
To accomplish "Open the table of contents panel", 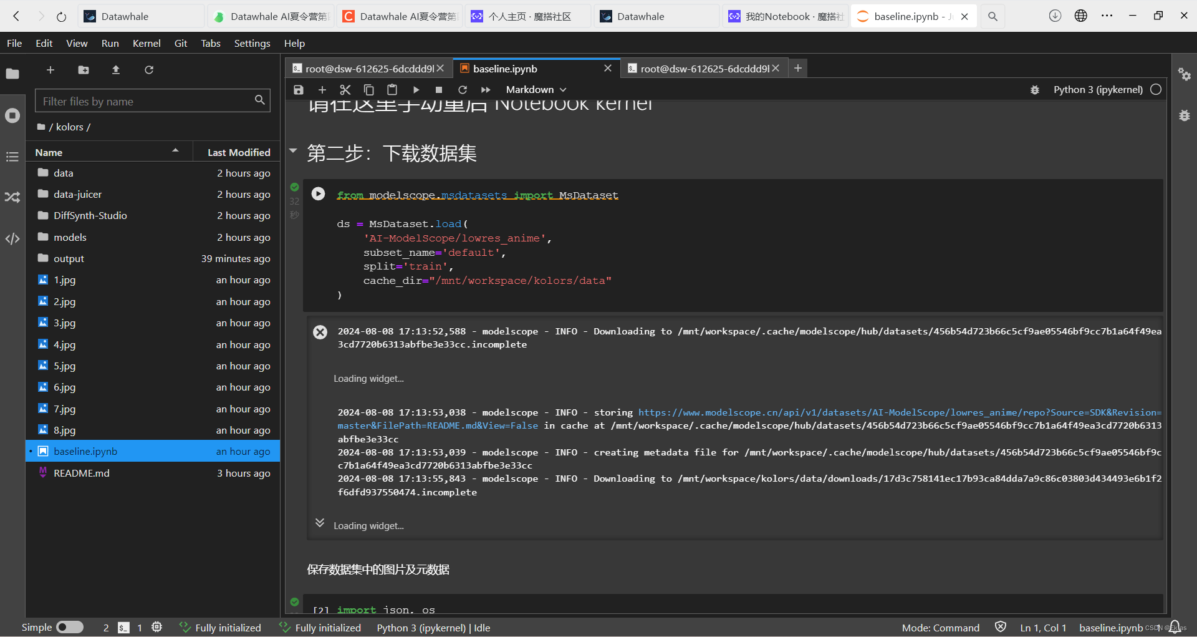I will click(x=12, y=157).
